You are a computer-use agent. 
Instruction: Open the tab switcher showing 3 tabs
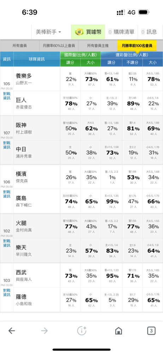[x=151, y=331]
